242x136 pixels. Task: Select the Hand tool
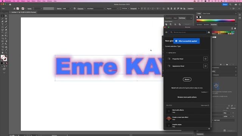coord(2,53)
